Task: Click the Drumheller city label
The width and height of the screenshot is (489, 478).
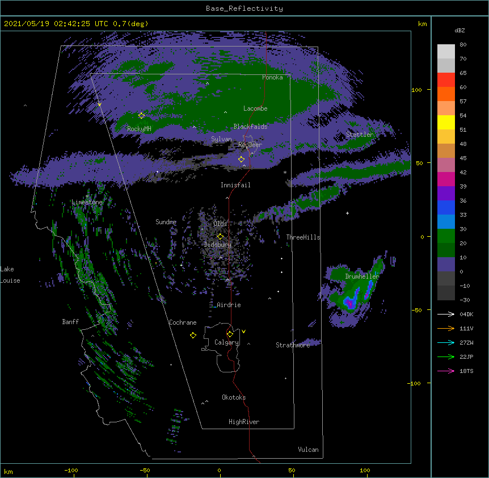Action: point(362,276)
